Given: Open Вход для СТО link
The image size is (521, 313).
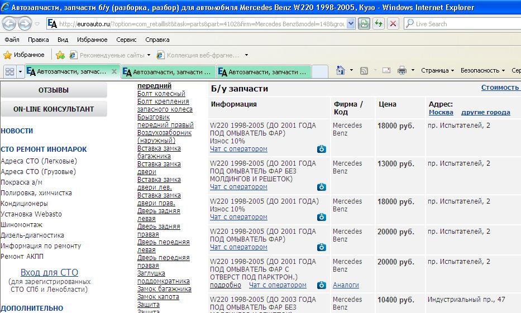Looking at the screenshot, I should (49, 272).
